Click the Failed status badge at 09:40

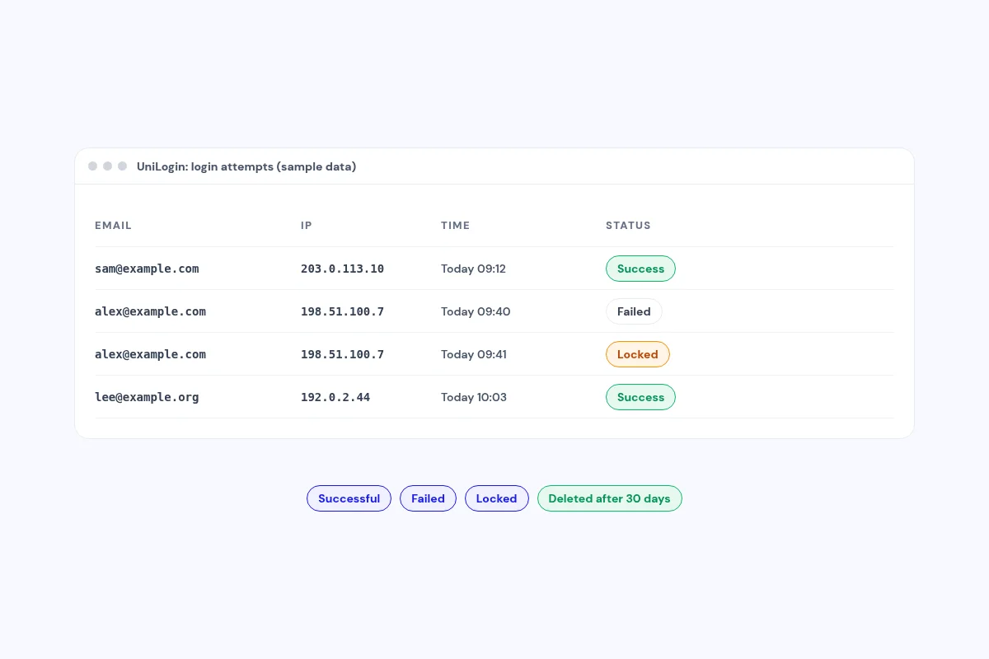(x=634, y=311)
